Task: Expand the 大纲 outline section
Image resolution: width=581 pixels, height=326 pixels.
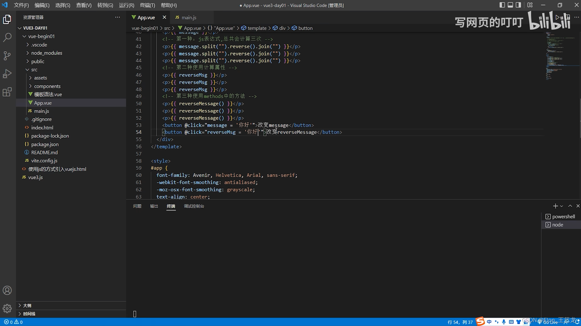Action: tap(71, 305)
